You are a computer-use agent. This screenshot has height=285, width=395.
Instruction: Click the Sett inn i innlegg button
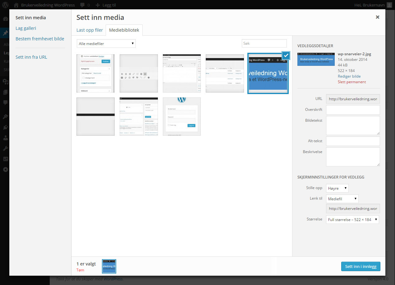(x=361, y=266)
